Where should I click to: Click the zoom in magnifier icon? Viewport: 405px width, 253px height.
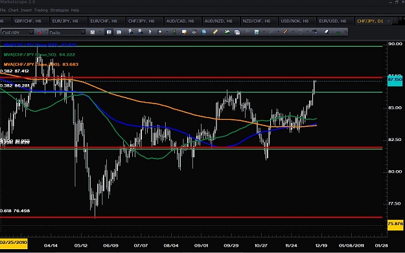click(x=130, y=32)
